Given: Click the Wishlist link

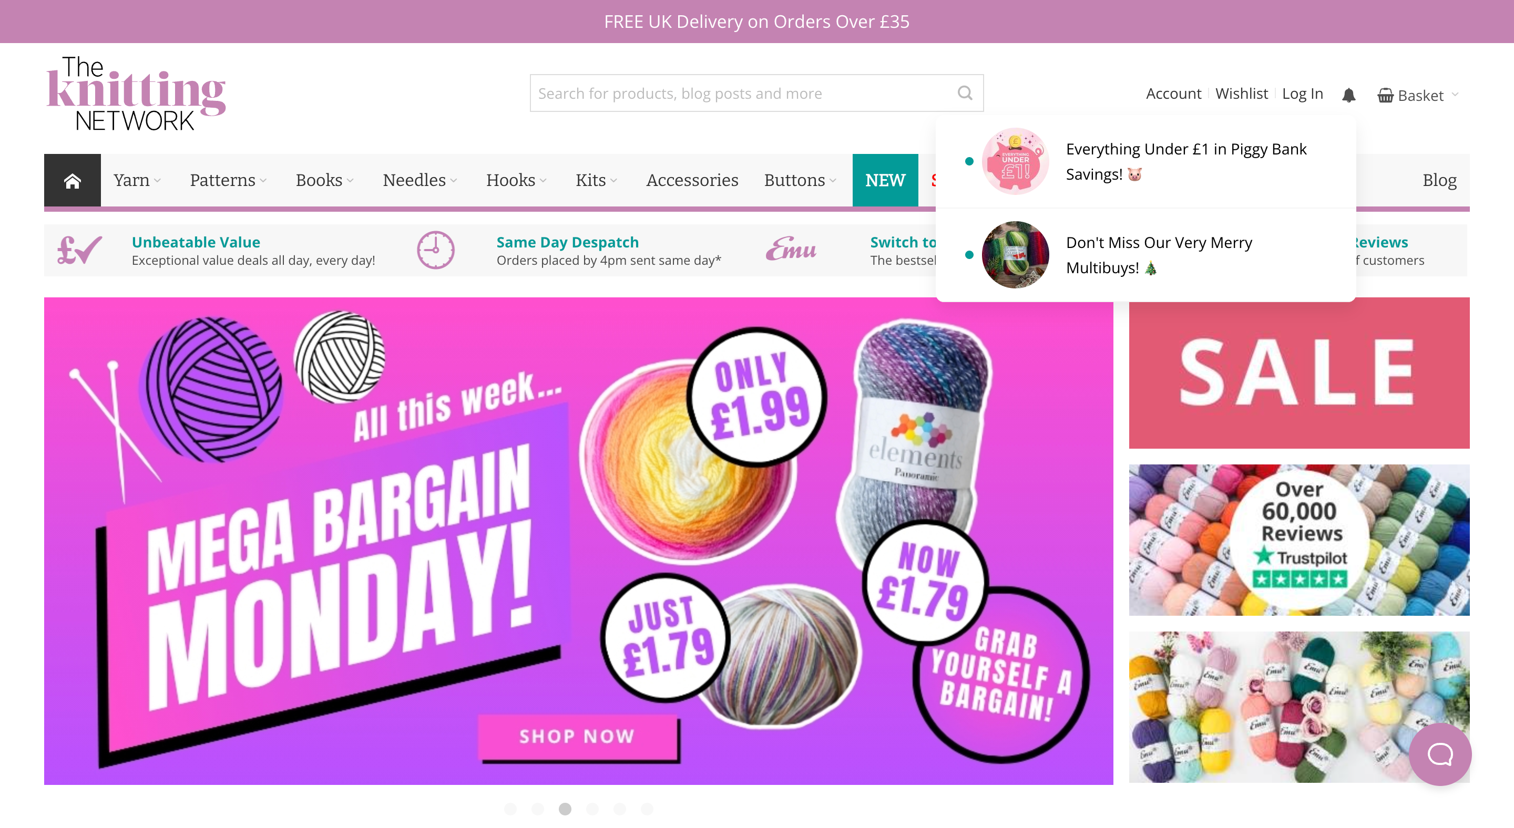Looking at the screenshot, I should pyautogui.click(x=1241, y=94).
